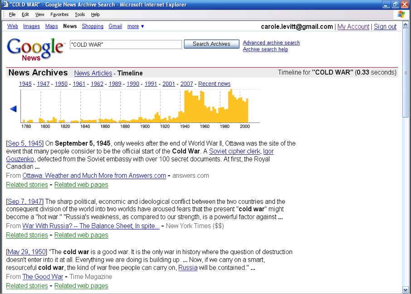Open 'War With Russia? -- The Balance Sheet' article
This screenshot has height=294, width=411.
91,226
